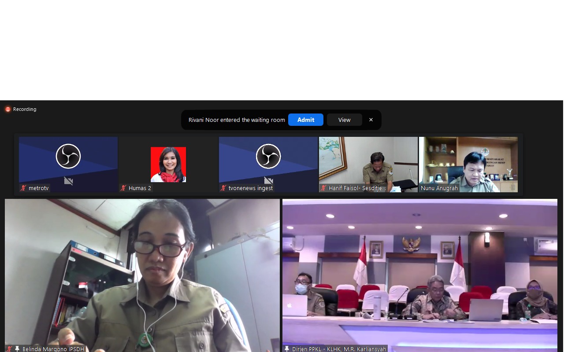Click the muted mic icon on metrotv
The image size is (564, 352).
click(x=23, y=188)
